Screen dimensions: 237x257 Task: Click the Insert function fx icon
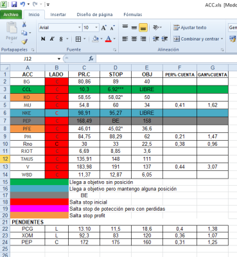(91, 58)
